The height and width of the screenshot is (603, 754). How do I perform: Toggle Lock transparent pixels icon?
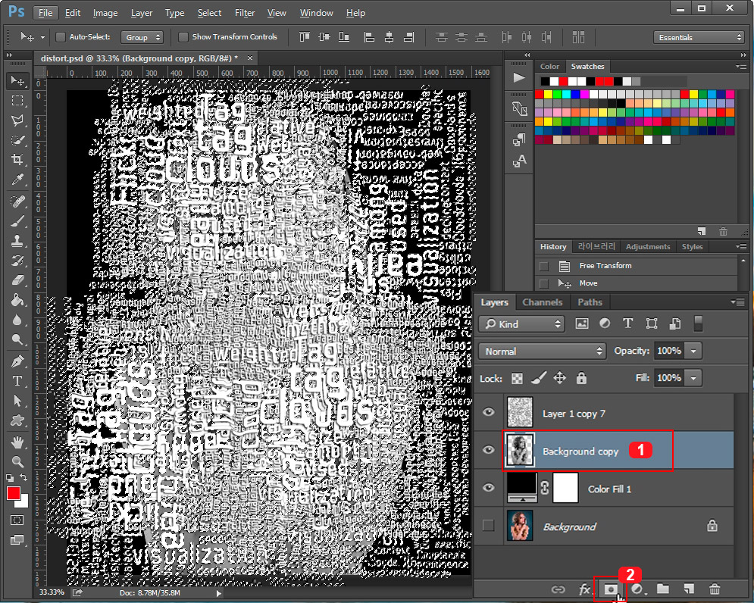[517, 379]
